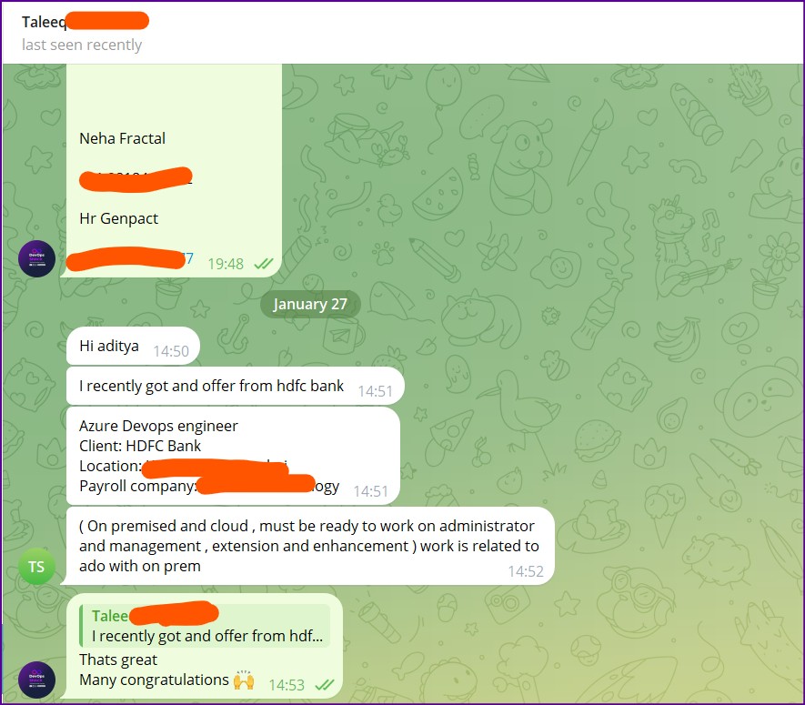Open the green TS avatar
805x705 pixels.
click(x=36, y=567)
